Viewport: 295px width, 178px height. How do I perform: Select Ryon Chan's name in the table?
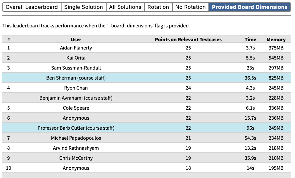76,88
